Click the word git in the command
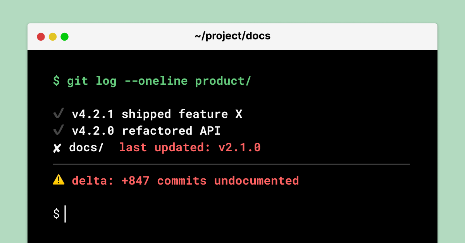The width and height of the screenshot is (465, 243). [77, 81]
